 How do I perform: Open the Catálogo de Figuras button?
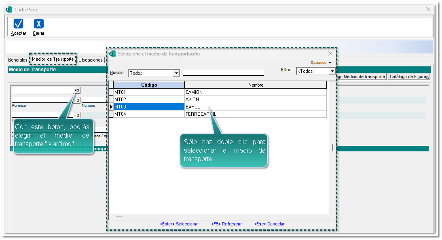[x=409, y=76]
